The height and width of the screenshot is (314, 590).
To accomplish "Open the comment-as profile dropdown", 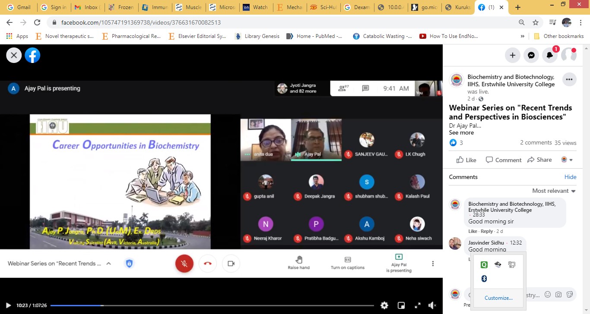I will click(567, 160).
